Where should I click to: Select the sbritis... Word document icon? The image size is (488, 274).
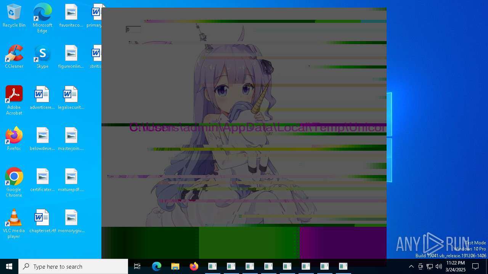(x=96, y=57)
